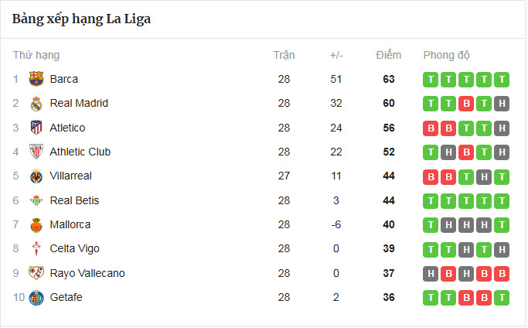This screenshot has height=328, width=528.
Task: Click the Bảng xếp hạng La Liga heading
Action: [x=81, y=19]
